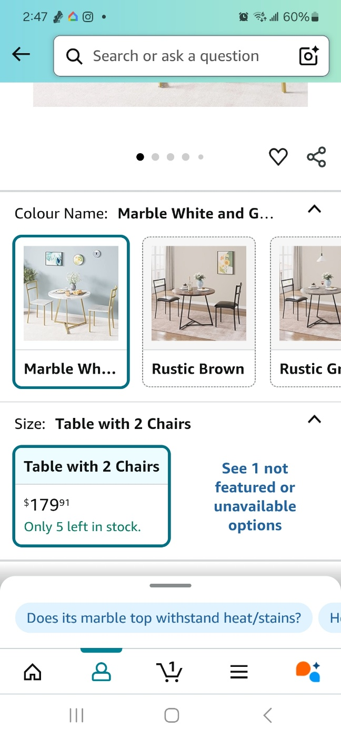The height and width of the screenshot is (739, 341).
Task: Add item to wishlist heart icon
Action: (278, 157)
